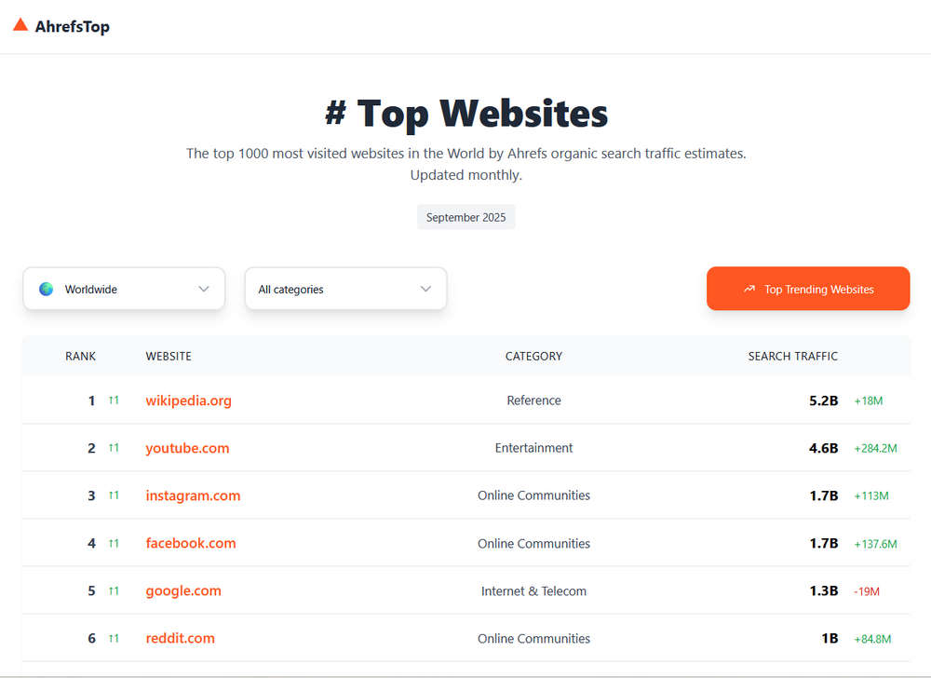The height and width of the screenshot is (678, 931).
Task: Click rank change arrows icon for google.com
Action: (x=114, y=590)
